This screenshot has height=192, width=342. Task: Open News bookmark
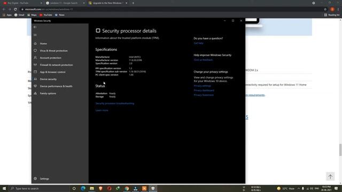pyautogui.click(x=59, y=15)
